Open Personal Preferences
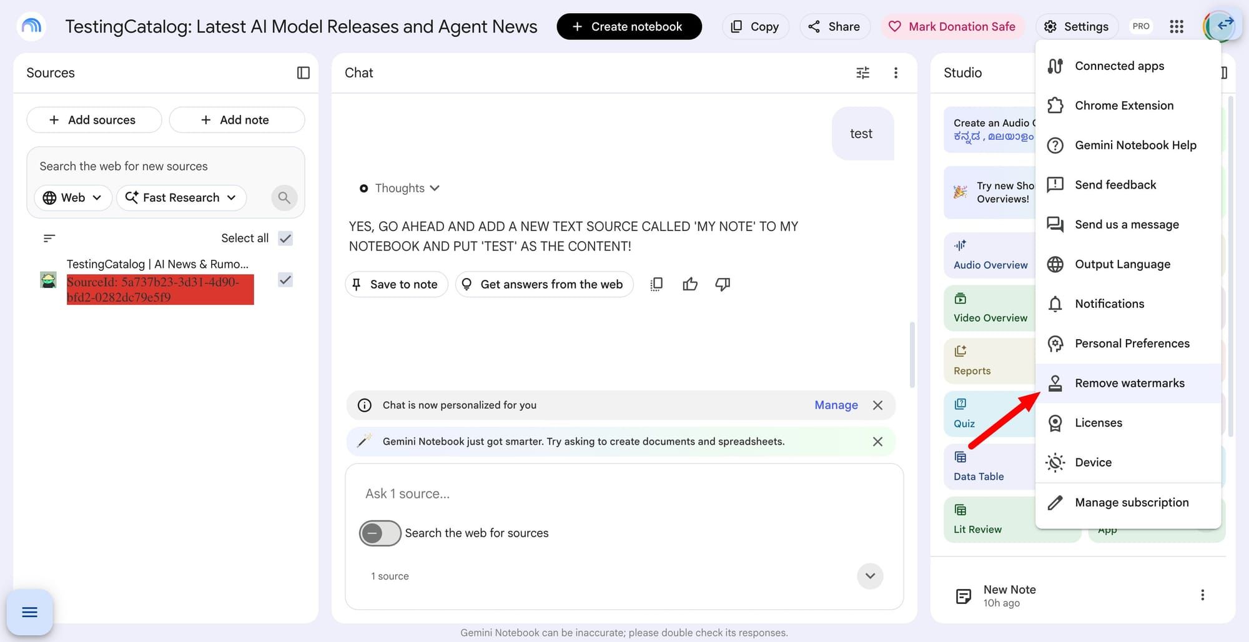 click(x=1128, y=343)
